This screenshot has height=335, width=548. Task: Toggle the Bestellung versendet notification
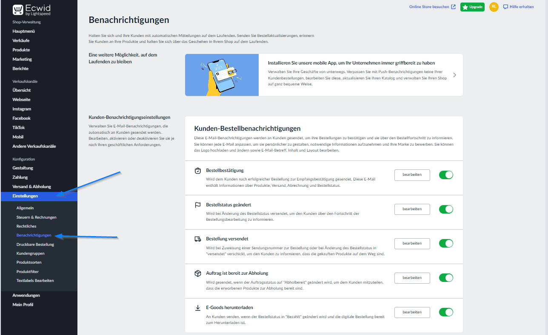(x=446, y=243)
